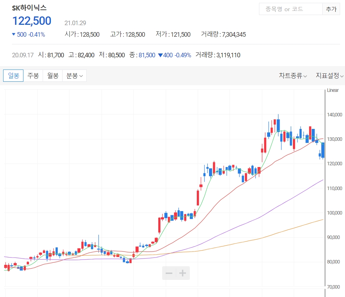Click the 130,000 price axis label
This screenshot has height=297, width=345.
335,139
